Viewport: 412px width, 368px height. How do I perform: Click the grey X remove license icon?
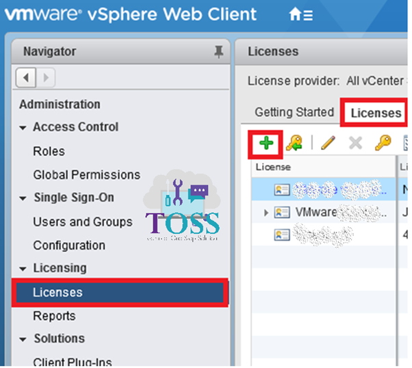355,143
